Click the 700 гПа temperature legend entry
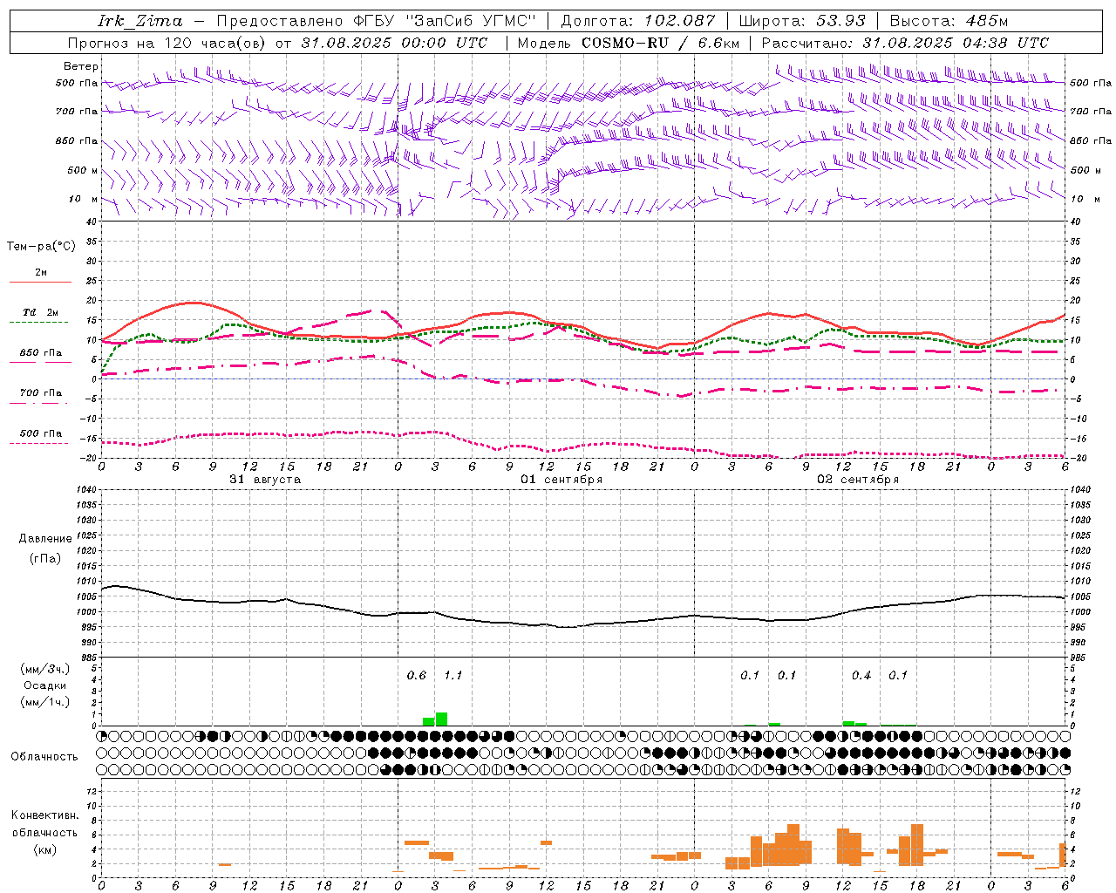 tap(40, 393)
